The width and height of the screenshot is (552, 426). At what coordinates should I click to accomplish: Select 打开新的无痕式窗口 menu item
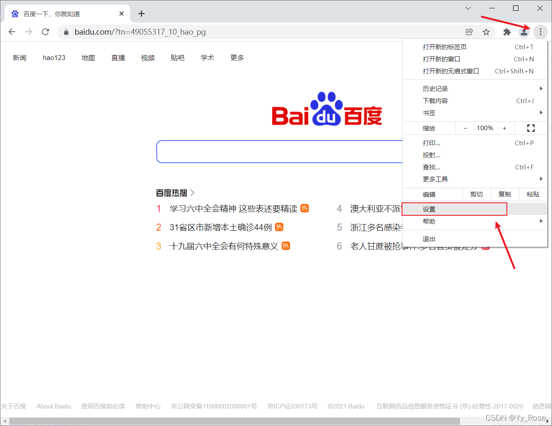pyautogui.click(x=475, y=71)
